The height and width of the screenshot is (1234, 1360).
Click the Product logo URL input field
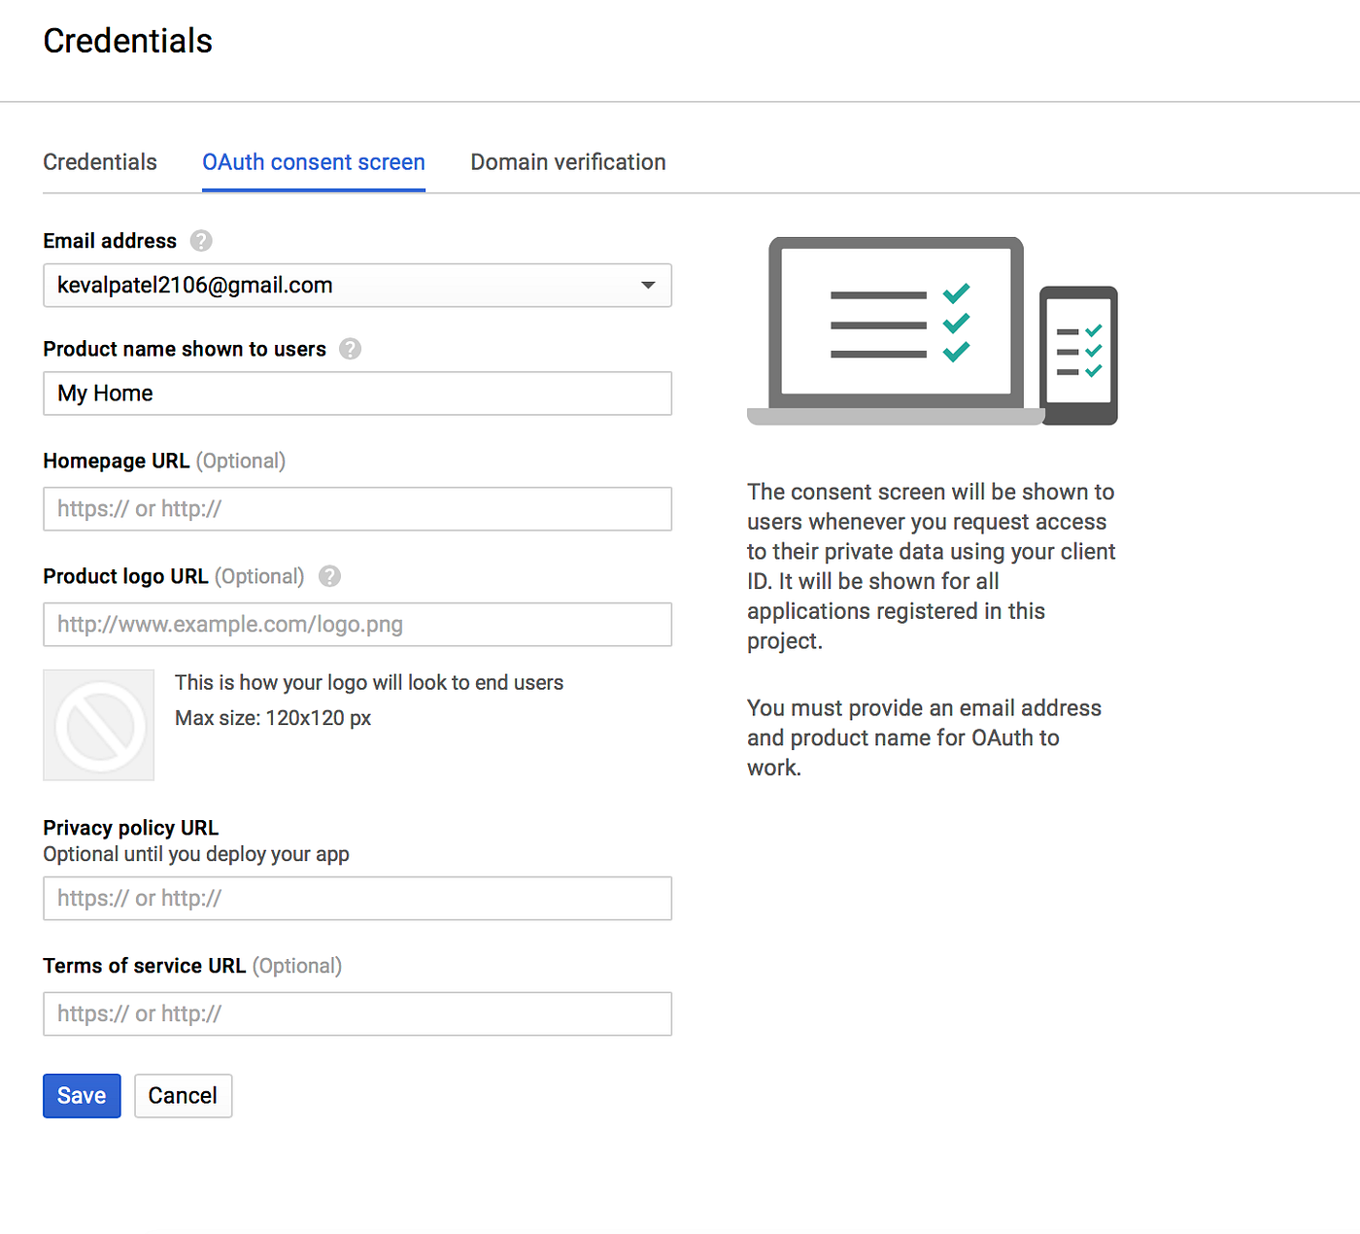tap(357, 625)
